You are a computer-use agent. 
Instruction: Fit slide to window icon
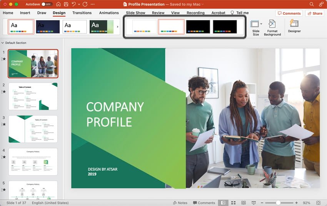(318, 203)
